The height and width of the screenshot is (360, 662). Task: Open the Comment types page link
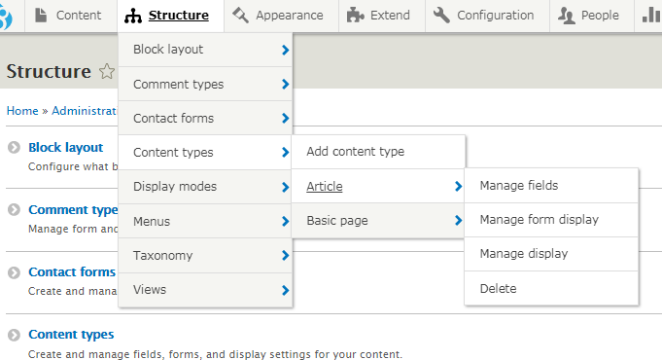pos(73,209)
